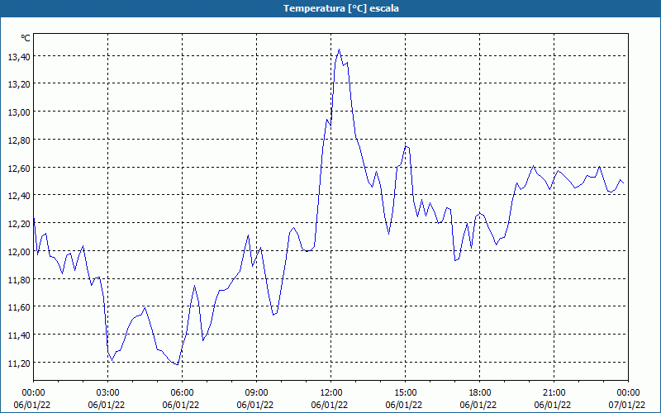Select the 11,20 y-axis value
This screenshot has height=413, width=661.
tap(19, 363)
